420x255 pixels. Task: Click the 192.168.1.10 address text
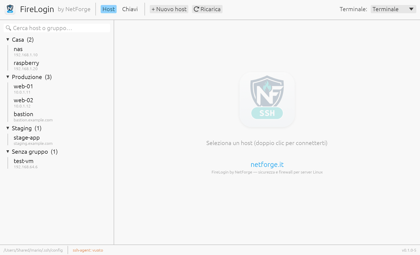pyautogui.click(x=26, y=55)
